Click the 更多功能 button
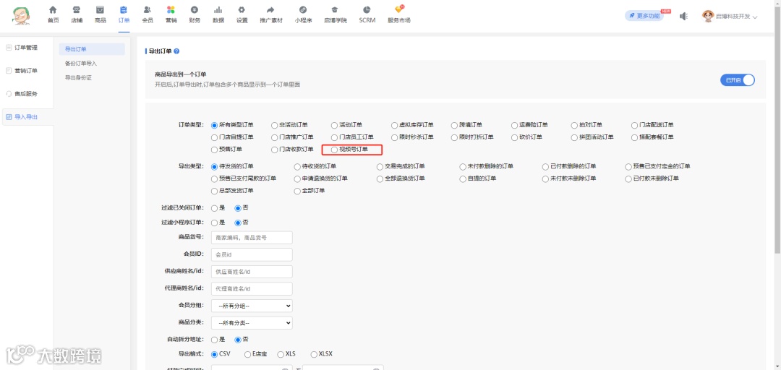This screenshot has height=370, width=781. (644, 16)
